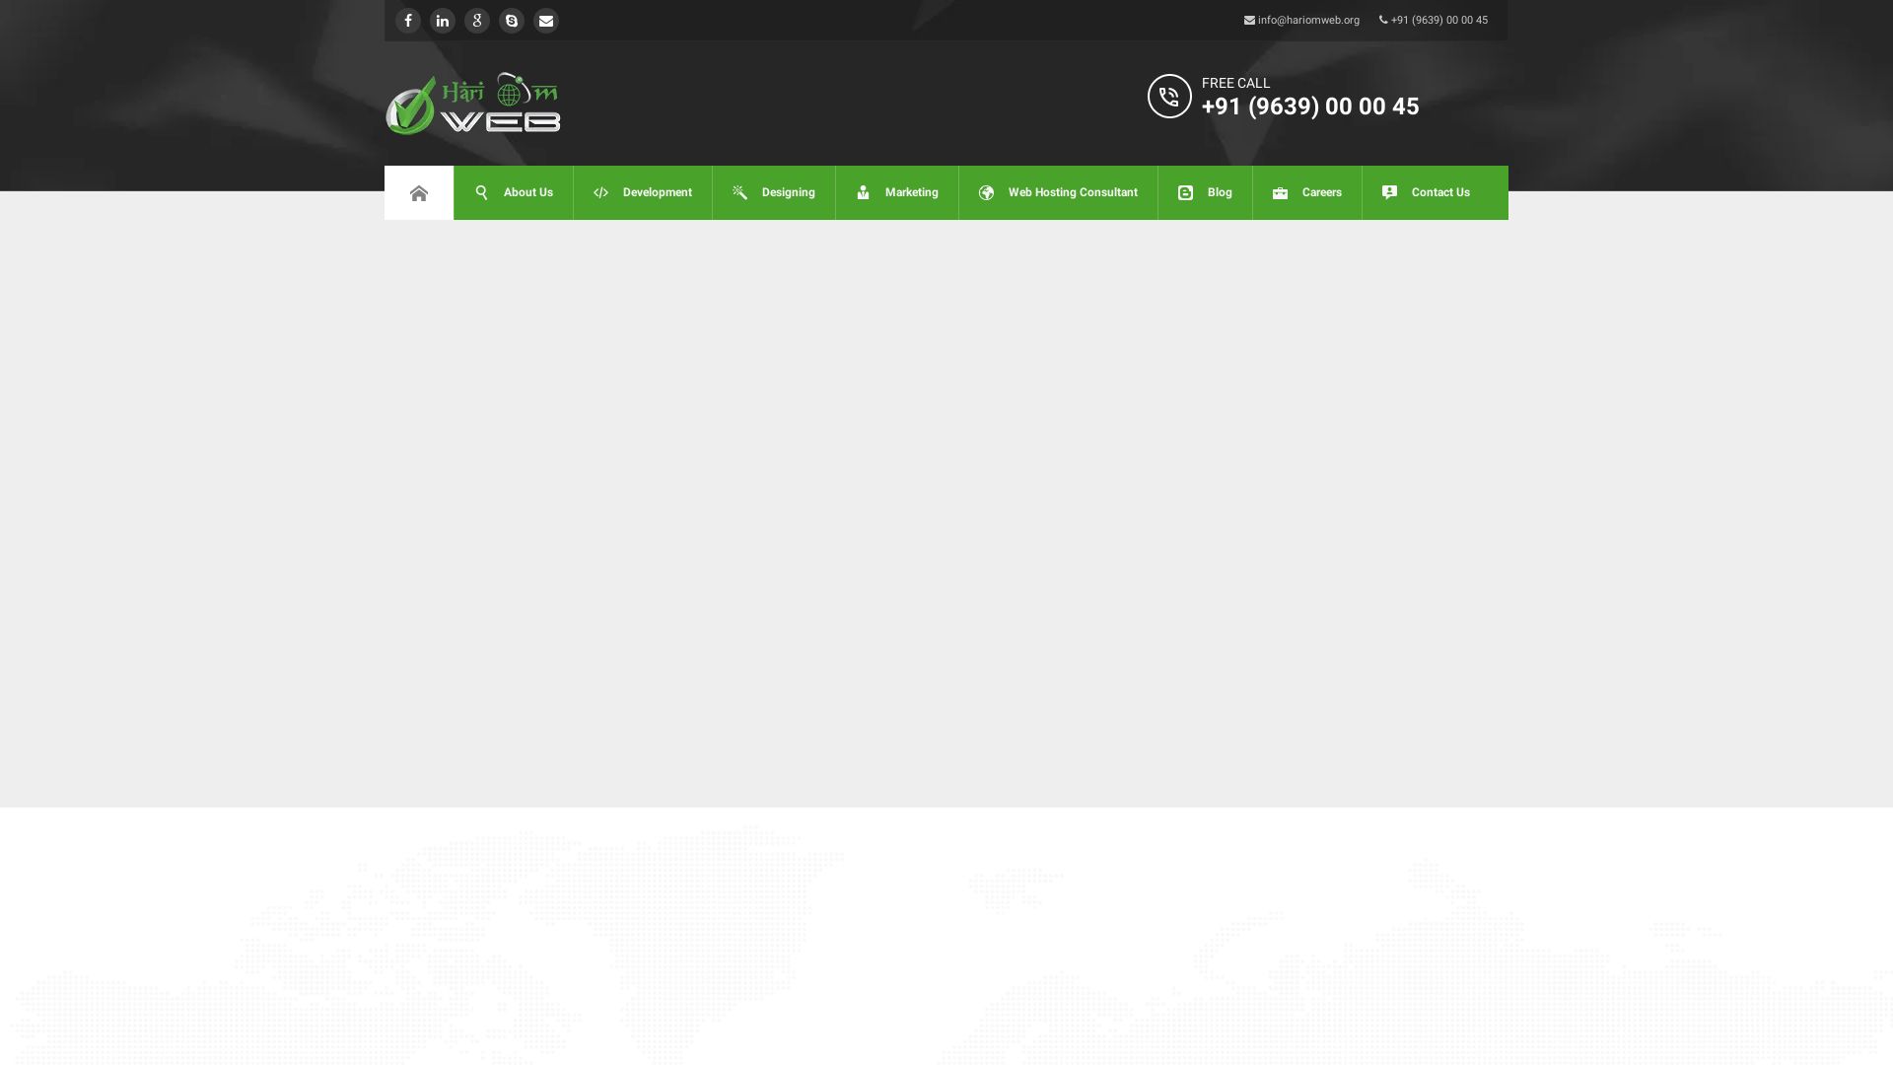This screenshot has height=1065, width=1893.
Task: Open the Contact Us page
Action: [x=1426, y=193]
